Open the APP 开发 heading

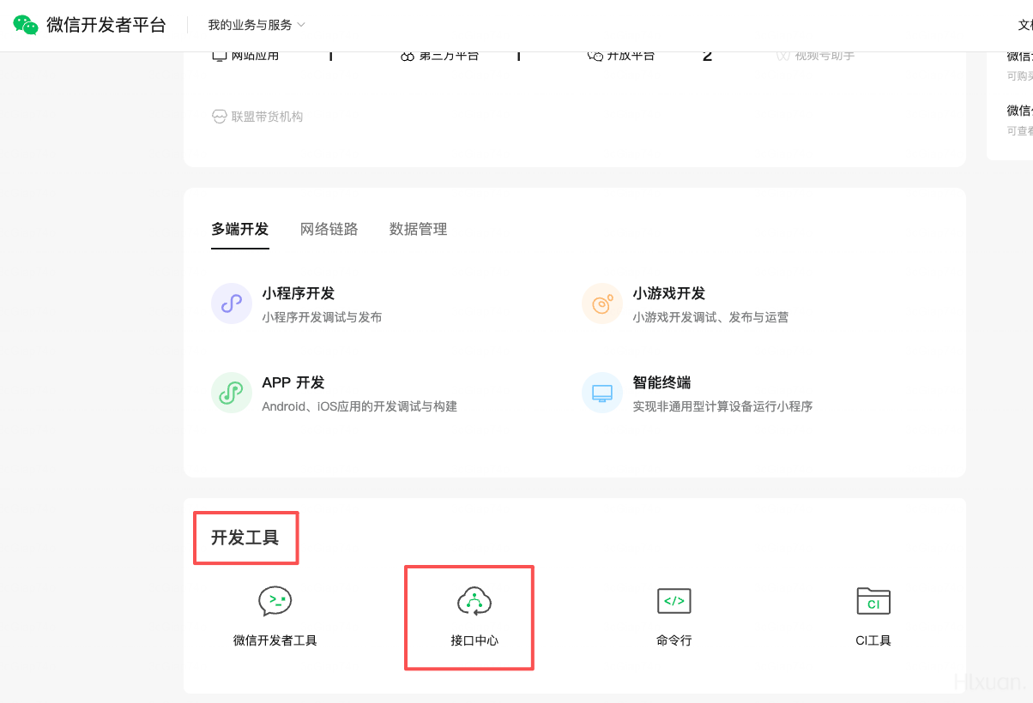click(x=293, y=383)
